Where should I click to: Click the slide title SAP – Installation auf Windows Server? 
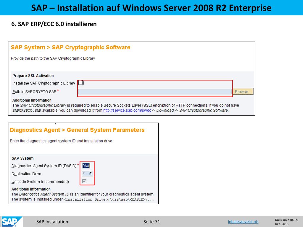pyautogui.click(x=151, y=8)
